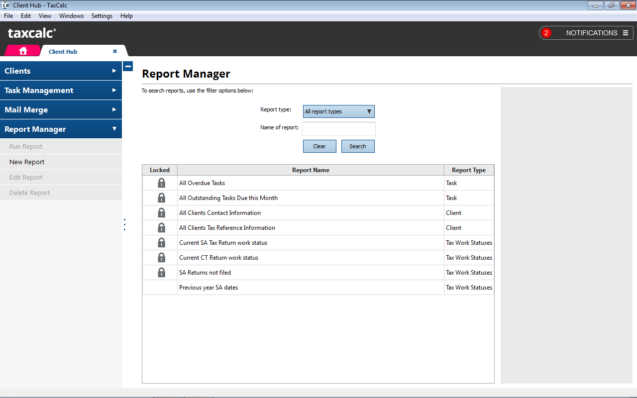Image resolution: width=637 pixels, height=398 pixels.
Task: Select Edit Report in sidebar
Action: pos(61,177)
